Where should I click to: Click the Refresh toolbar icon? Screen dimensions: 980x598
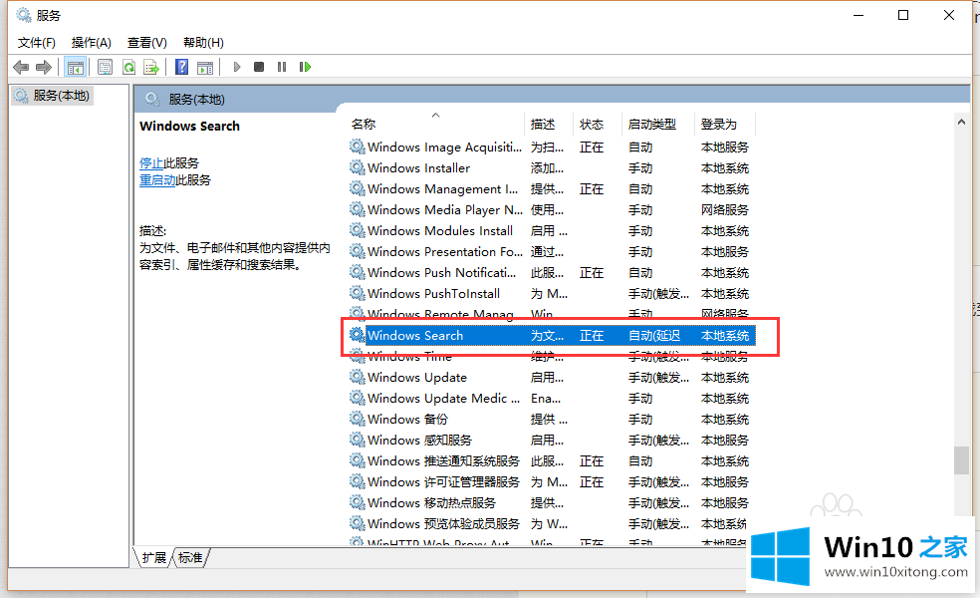pyautogui.click(x=128, y=67)
